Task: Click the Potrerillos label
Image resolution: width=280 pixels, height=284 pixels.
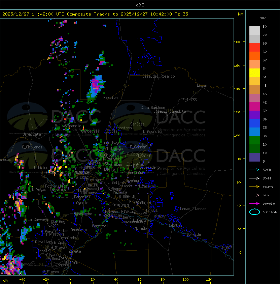Action: (56, 186)
